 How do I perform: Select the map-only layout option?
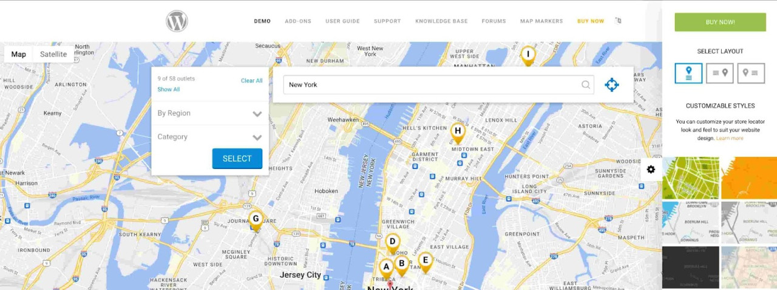[688, 73]
